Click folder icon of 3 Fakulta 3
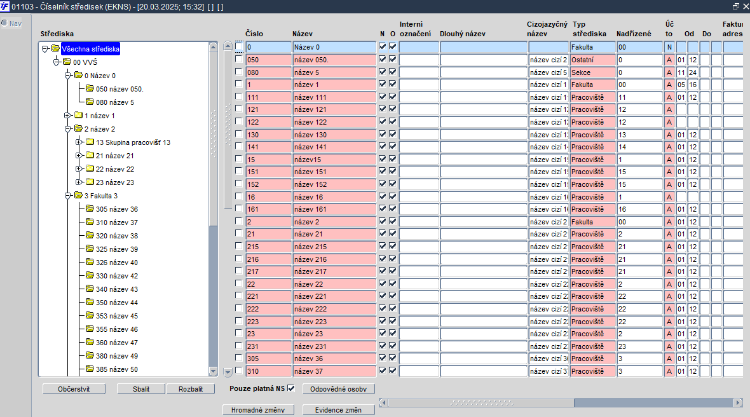The image size is (750, 417). point(78,196)
